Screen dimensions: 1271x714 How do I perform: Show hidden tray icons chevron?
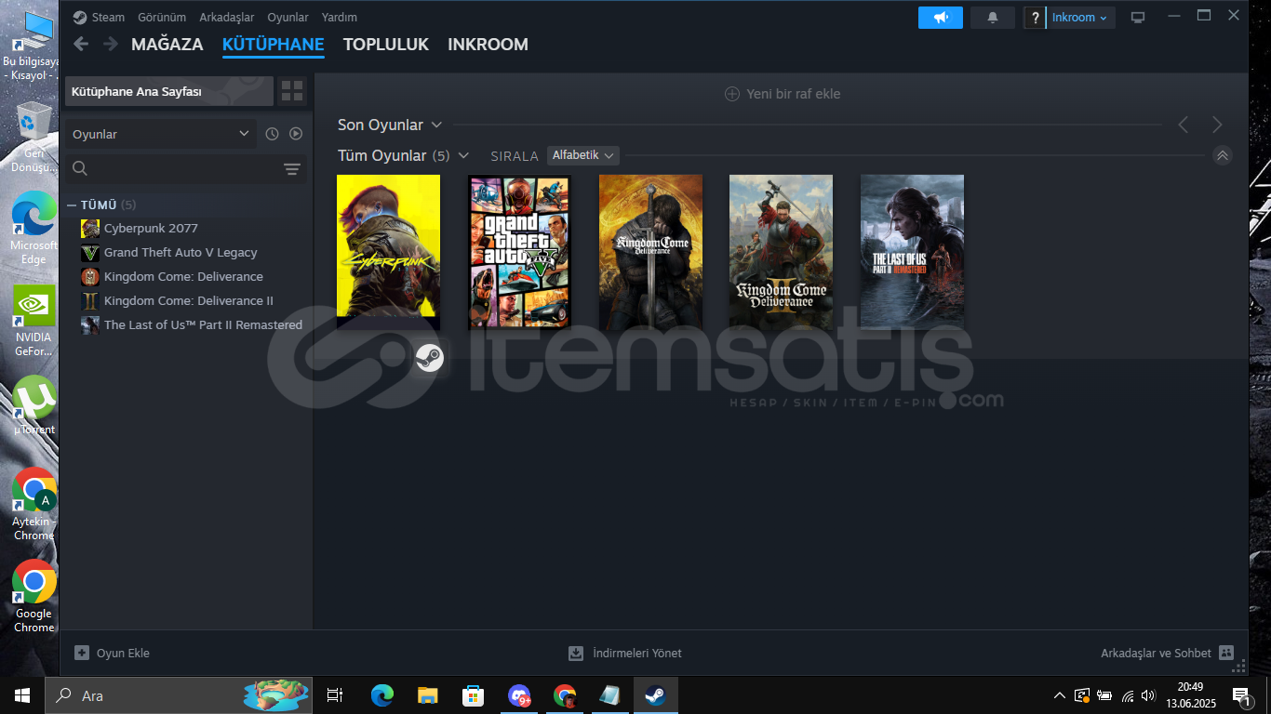click(x=1059, y=695)
